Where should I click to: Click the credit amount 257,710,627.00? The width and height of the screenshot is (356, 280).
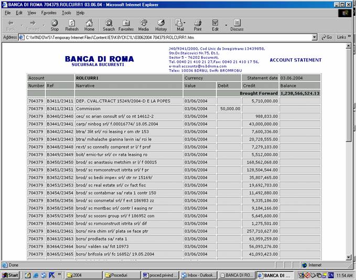click(x=262, y=231)
